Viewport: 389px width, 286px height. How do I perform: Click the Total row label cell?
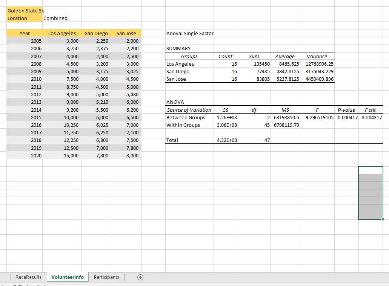(x=171, y=140)
